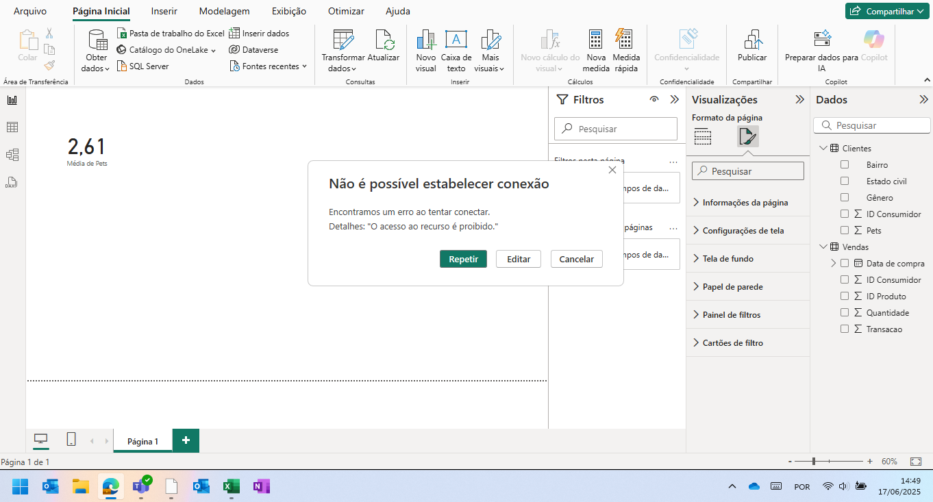
Task: Click the build visual grid icon
Action: coord(703,136)
